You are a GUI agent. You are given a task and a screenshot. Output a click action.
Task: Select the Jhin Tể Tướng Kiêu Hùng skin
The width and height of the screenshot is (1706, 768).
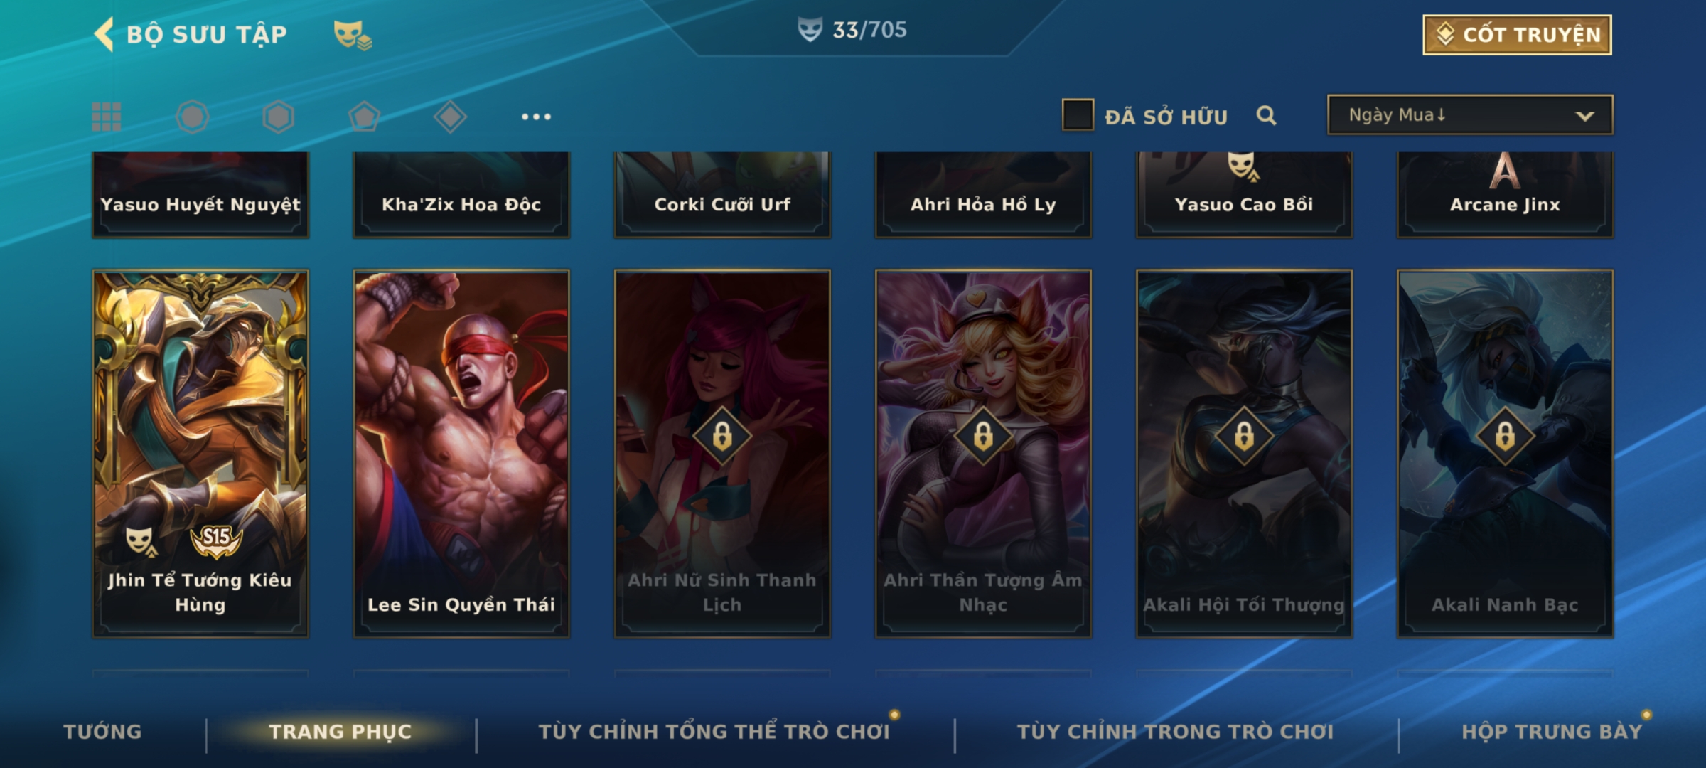coord(200,454)
